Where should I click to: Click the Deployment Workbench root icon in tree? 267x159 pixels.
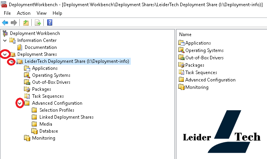[x=5, y=33]
